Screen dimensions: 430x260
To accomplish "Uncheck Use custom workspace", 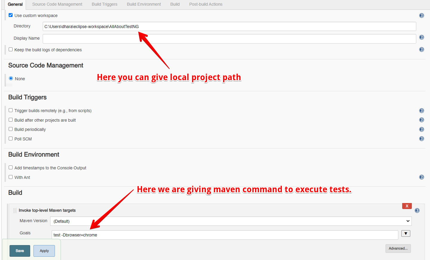I will pyautogui.click(x=10, y=15).
